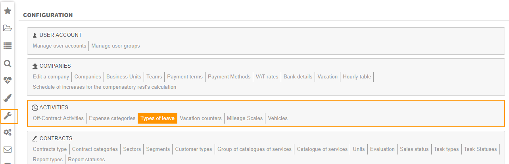This screenshot has width=509, height=164.
Task: Open the gears settings sidebar icon
Action: pos(7,132)
